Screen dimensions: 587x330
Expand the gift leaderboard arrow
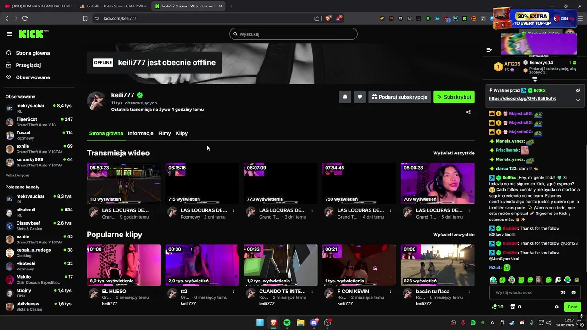point(535,79)
